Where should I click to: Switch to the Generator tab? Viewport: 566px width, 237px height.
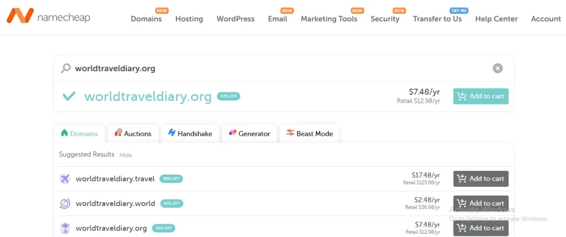click(249, 134)
